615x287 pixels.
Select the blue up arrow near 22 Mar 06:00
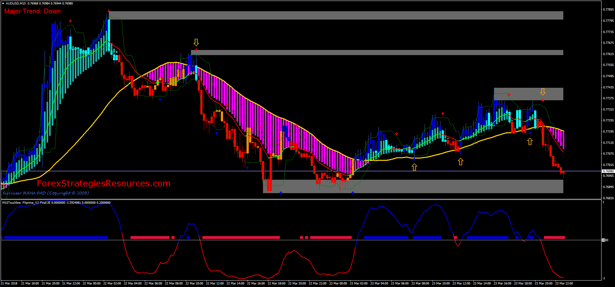(x=160, y=100)
